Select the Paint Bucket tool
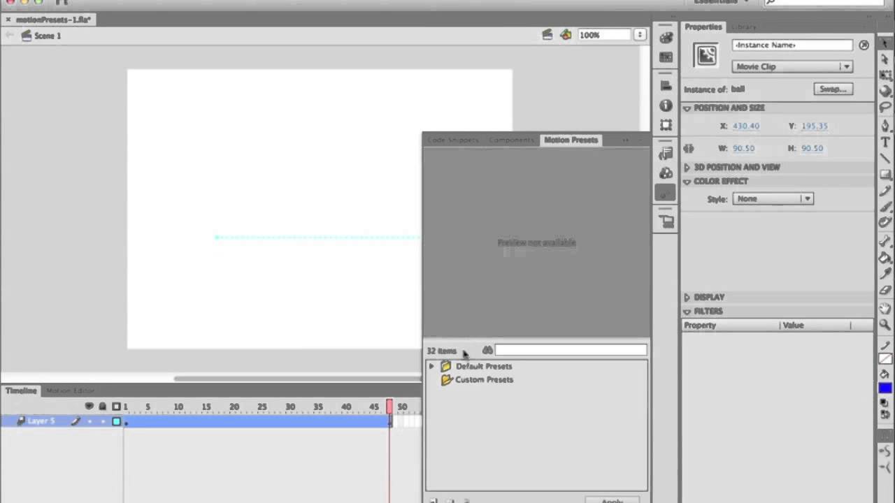This screenshot has width=895, height=503. tap(885, 258)
